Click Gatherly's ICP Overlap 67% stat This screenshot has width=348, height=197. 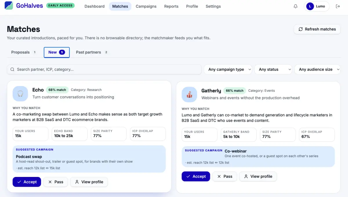[x=317, y=135]
